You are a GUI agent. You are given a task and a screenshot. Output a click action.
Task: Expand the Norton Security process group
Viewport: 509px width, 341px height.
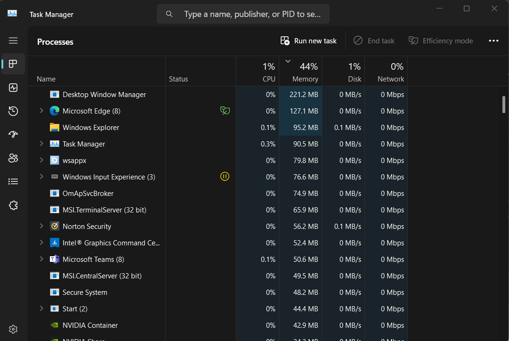coord(41,226)
